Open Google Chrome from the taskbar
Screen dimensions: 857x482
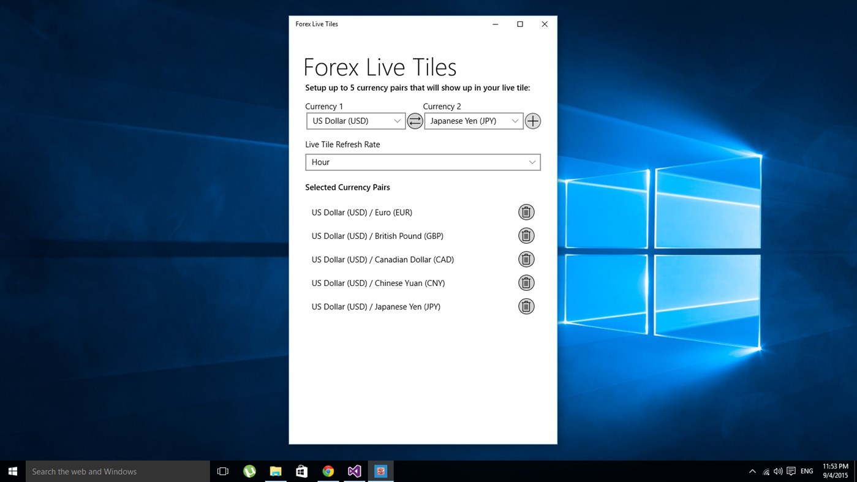click(x=328, y=471)
